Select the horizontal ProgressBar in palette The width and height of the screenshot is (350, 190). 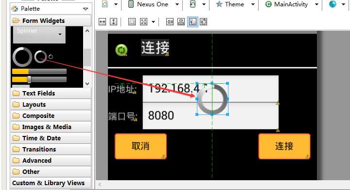[39, 72]
